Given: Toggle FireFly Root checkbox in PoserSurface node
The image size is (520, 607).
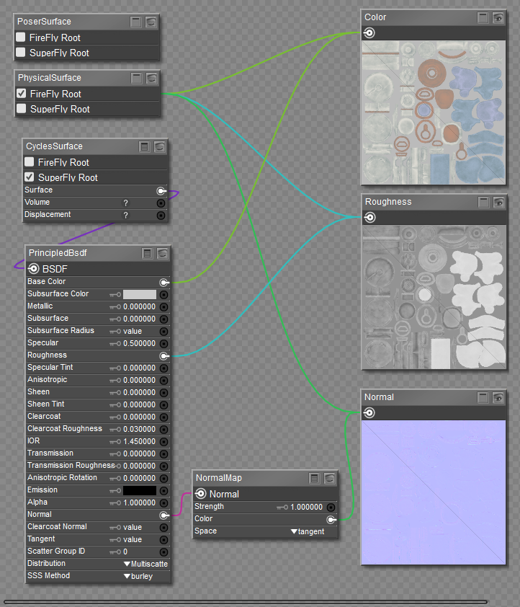Looking at the screenshot, I should 21,37.
